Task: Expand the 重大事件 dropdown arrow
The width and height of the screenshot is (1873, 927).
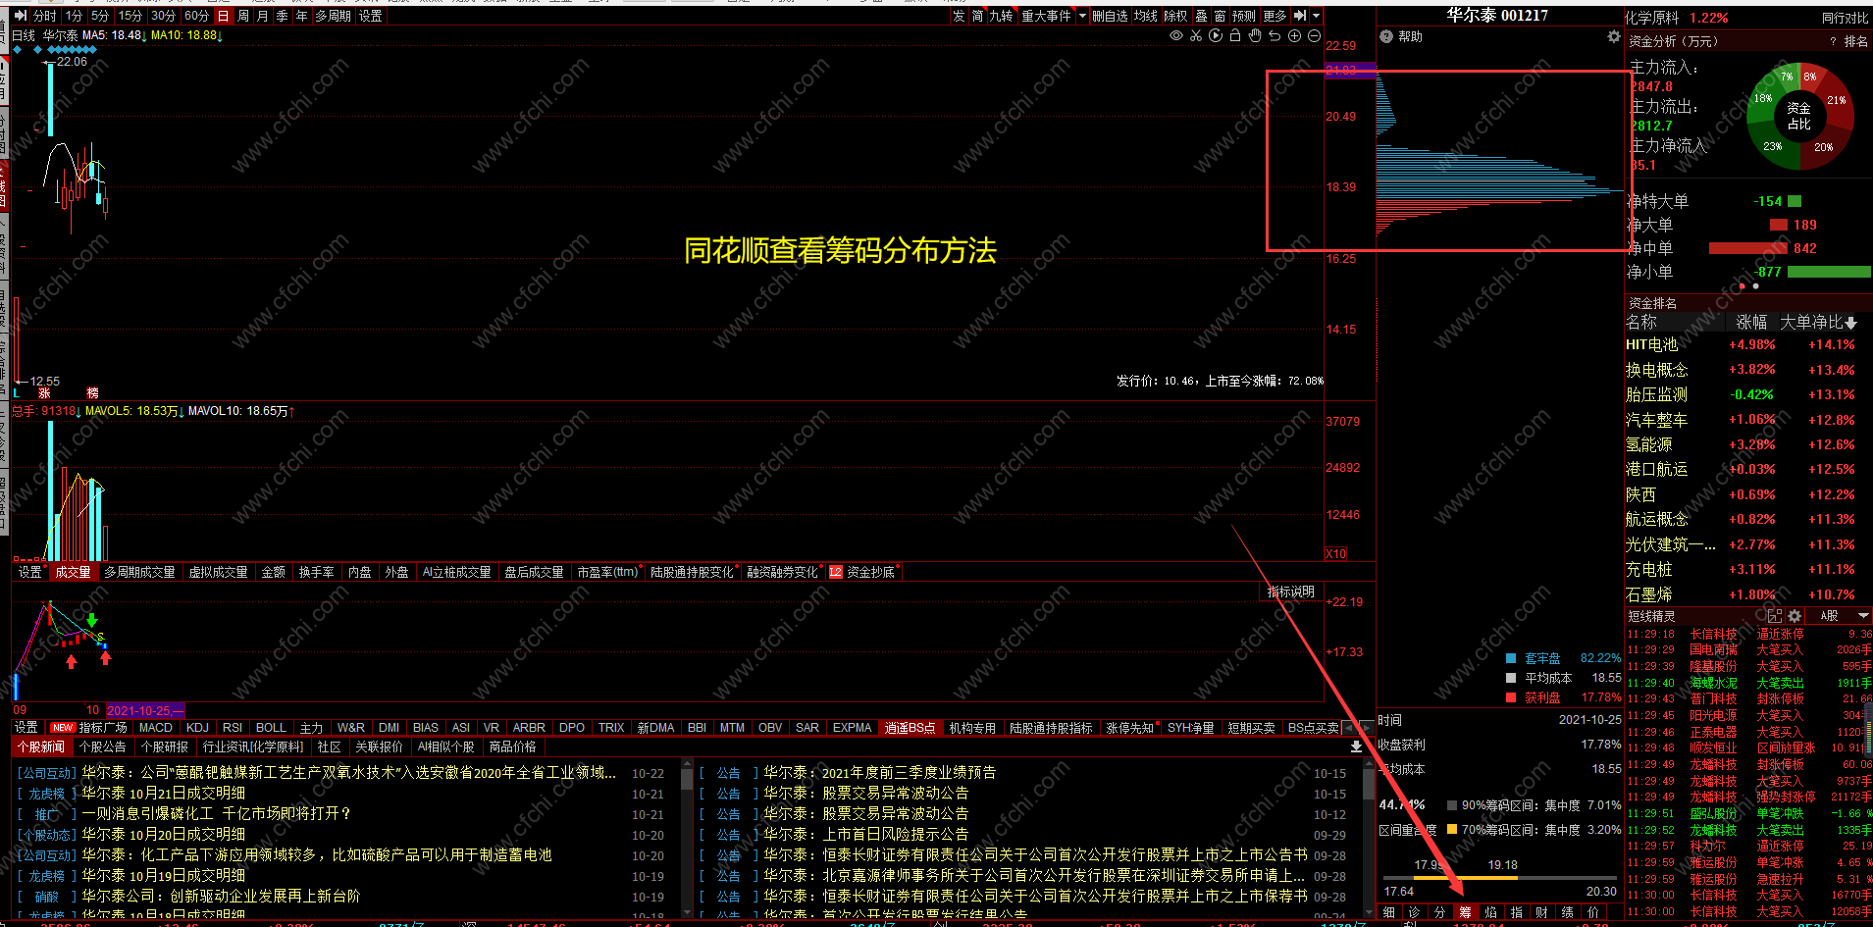Action: tap(1082, 16)
